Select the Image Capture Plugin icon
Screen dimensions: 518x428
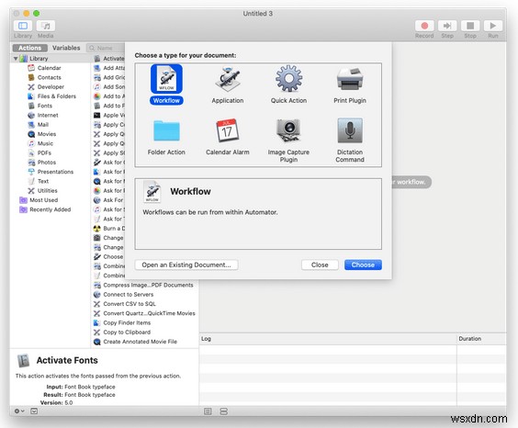288,130
